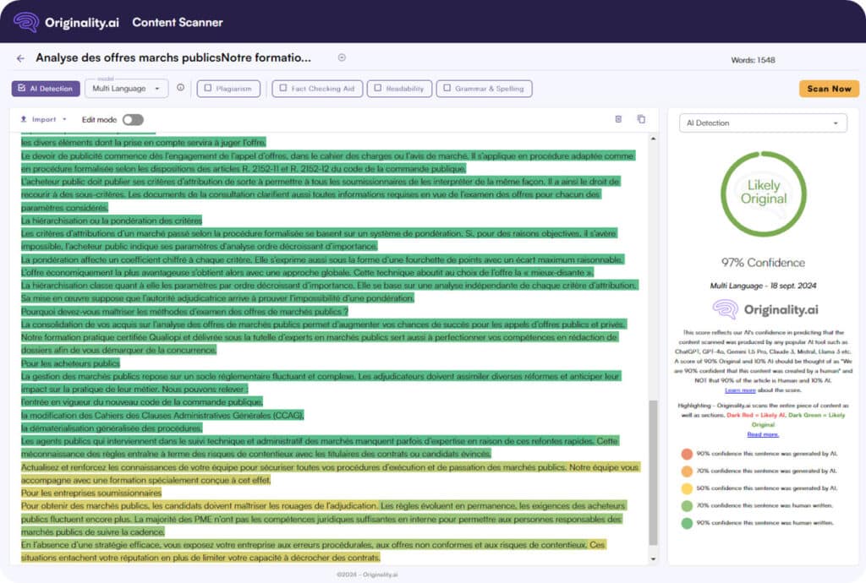Expand the Import menu
866x583 pixels.
pos(44,119)
